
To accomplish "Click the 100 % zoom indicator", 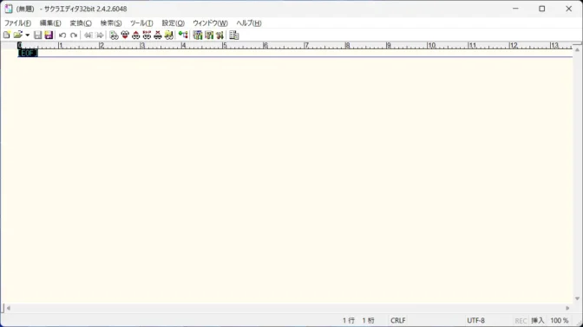I will pos(560,320).
